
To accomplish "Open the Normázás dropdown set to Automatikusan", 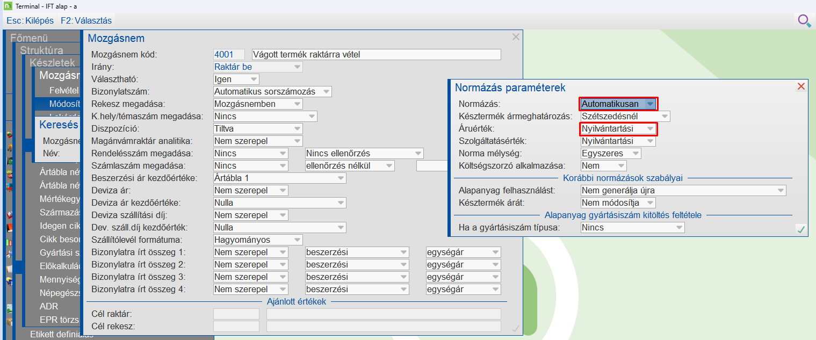I will [618, 104].
